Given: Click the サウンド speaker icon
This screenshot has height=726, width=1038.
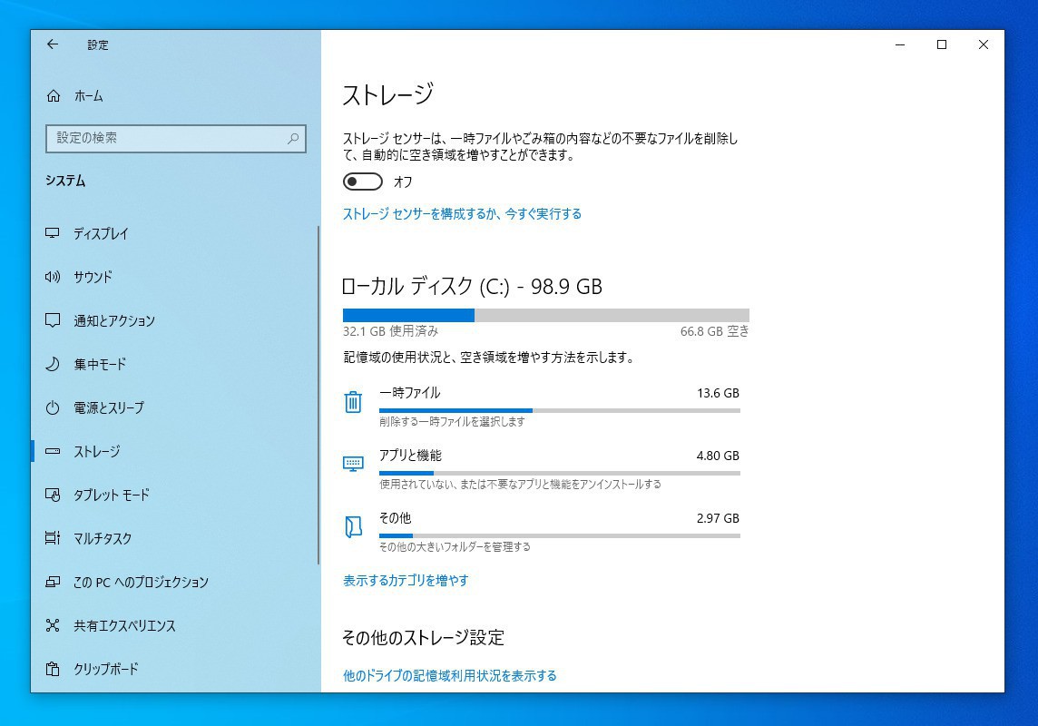Looking at the screenshot, I should (53, 277).
